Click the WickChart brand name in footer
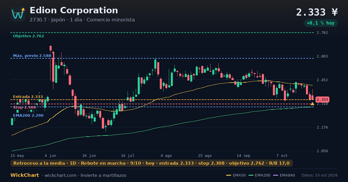Viewport: 348px width, 182px height. click(25, 175)
